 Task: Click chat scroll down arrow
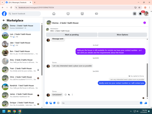pos(147,98)
